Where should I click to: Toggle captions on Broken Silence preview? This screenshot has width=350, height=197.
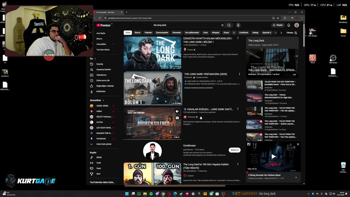coord(177,118)
